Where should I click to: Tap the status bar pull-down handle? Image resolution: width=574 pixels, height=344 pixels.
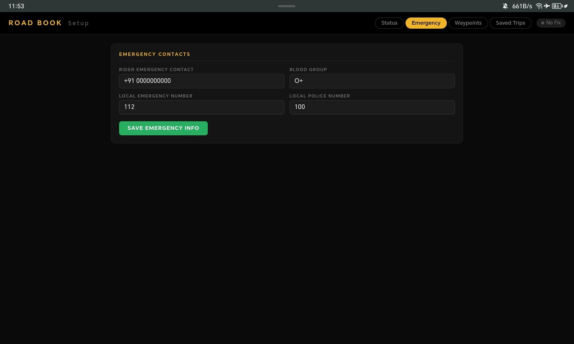point(287,6)
